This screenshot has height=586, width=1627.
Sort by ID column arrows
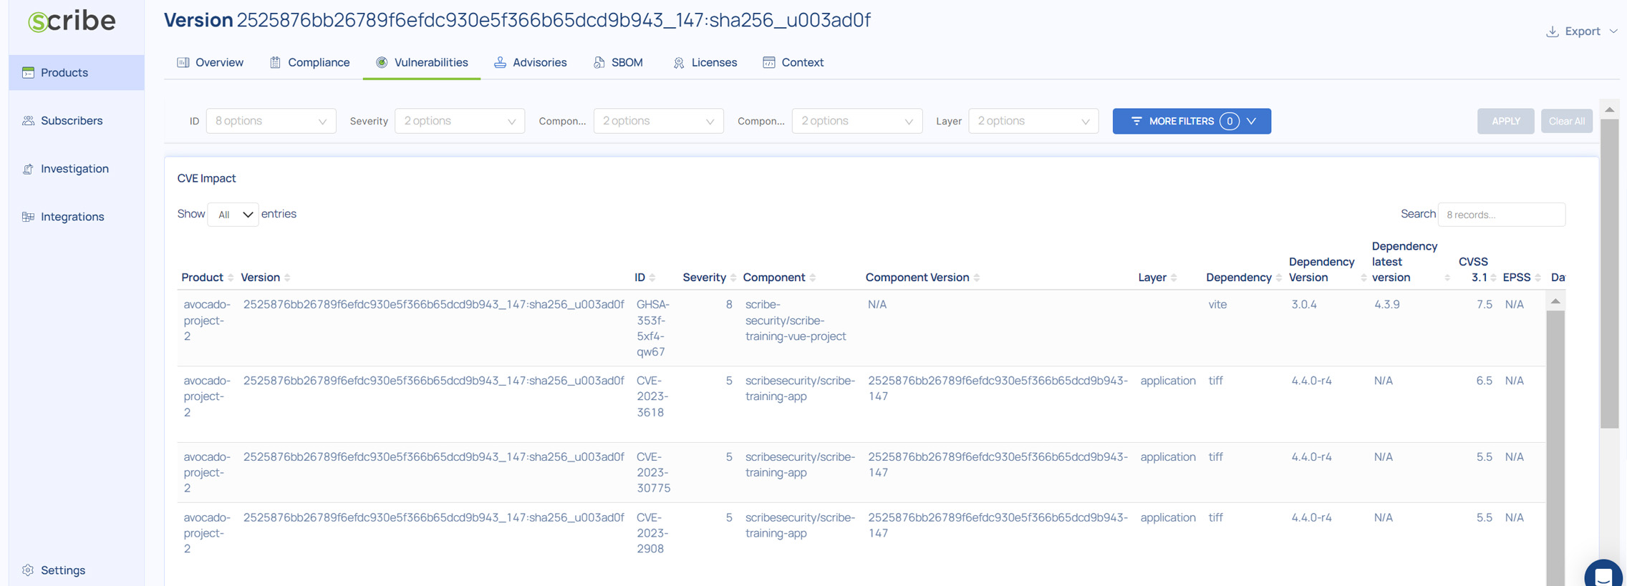click(652, 278)
